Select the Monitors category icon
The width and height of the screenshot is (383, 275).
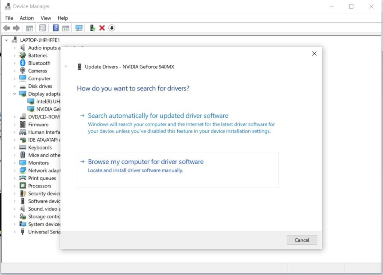tap(23, 163)
